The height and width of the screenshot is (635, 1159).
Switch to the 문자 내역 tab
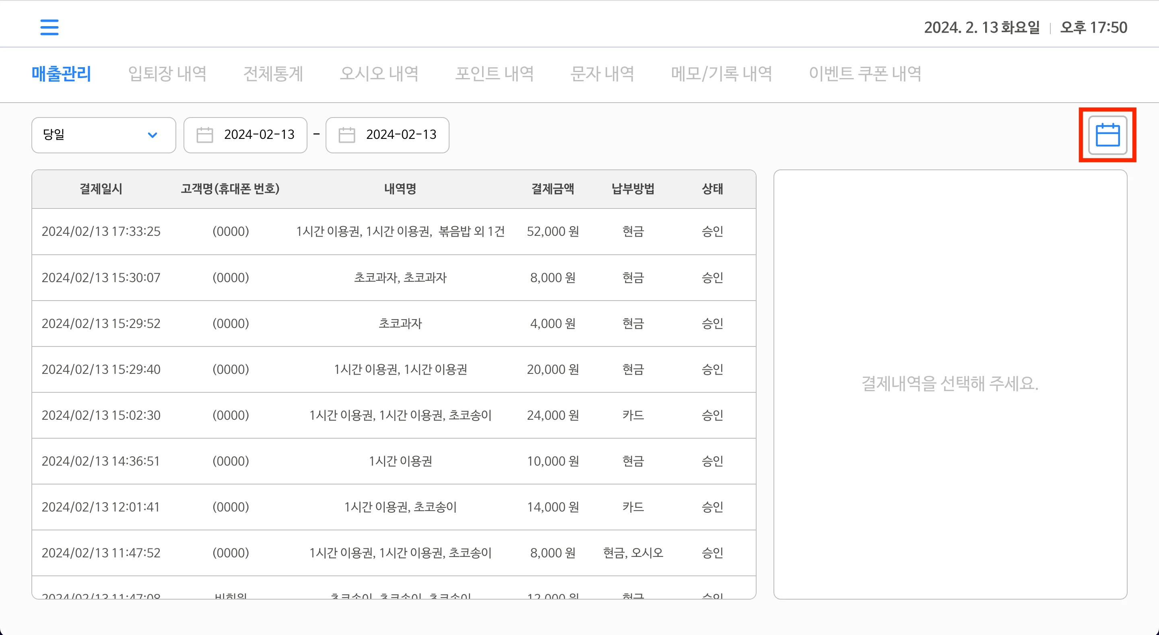click(x=602, y=74)
